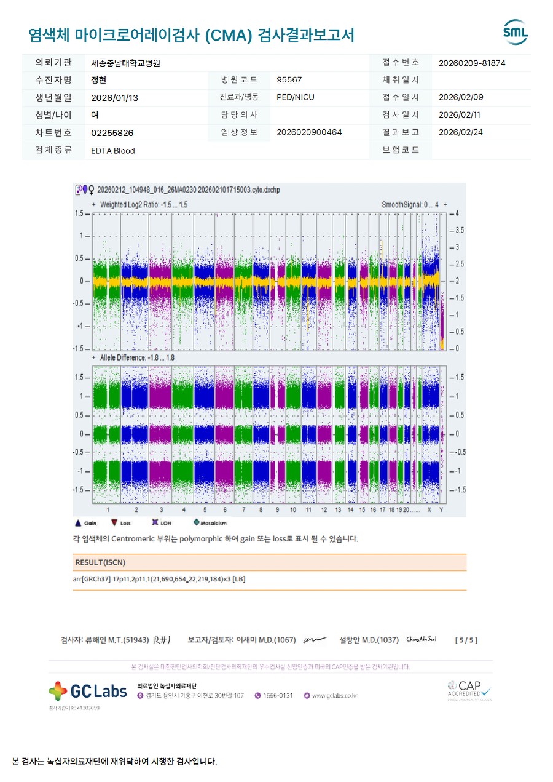The width and height of the screenshot is (553, 782).
Task: Select the chart number 02255826
Action: (x=112, y=133)
